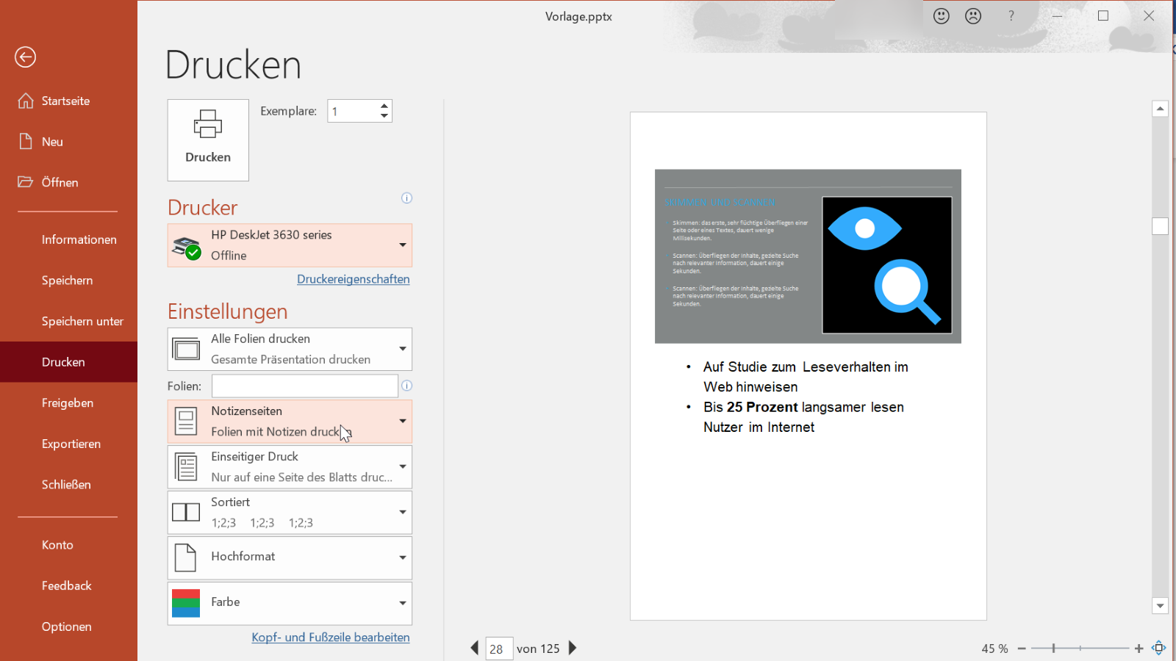Increase Exemplare copies with up arrow

384,106
